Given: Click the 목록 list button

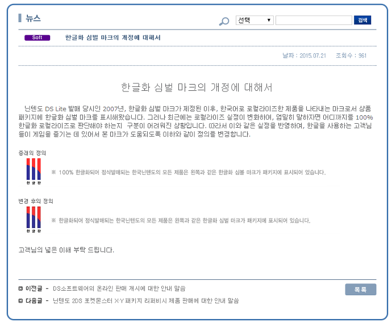Looking at the screenshot, I should pyautogui.click(x=361, y=290).
